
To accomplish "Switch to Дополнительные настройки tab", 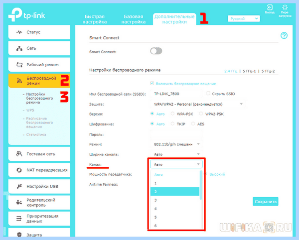I will pyautogui.click(x=174, y=19).
